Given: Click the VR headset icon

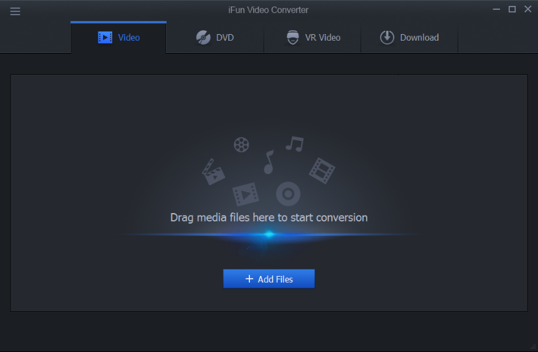Looking at the screenshot, I should [293, 37].
